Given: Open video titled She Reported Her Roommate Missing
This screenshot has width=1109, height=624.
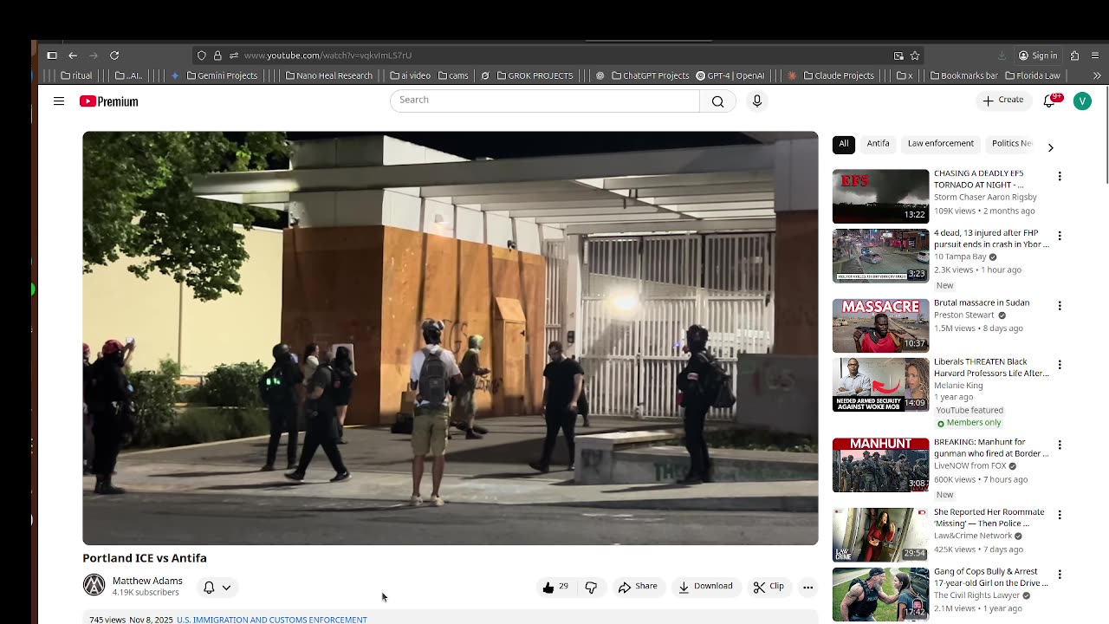Looking at the screenshot, I should [x=989, y=518].
